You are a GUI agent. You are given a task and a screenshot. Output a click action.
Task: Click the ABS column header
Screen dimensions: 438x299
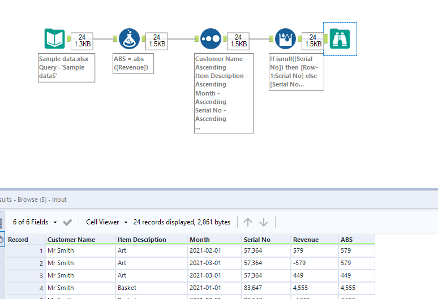pyautogui.click(x=346, y=240)
